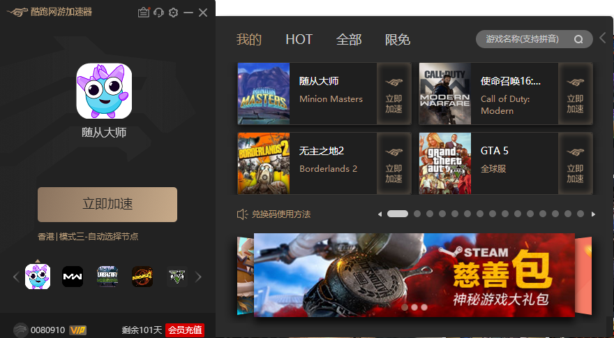Image resolution: width=614 pixels, height=338 pixels.
Task: Select GTA V icon in bottom carousel
Action: (x=177, y=277)
